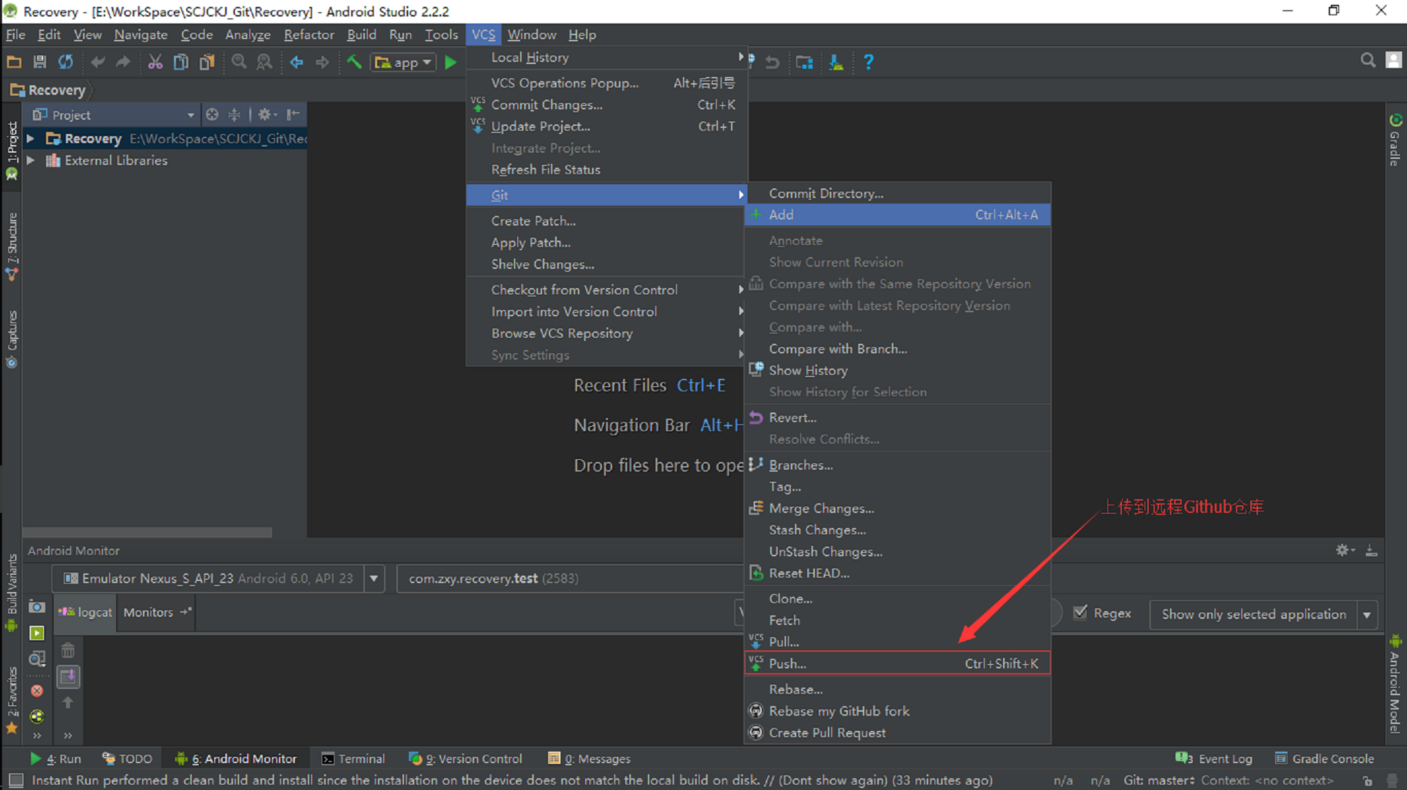The width and height of the screenshot is (1407, 790).
Task: Select Show History in Git submenu
Action: (897, 370)
